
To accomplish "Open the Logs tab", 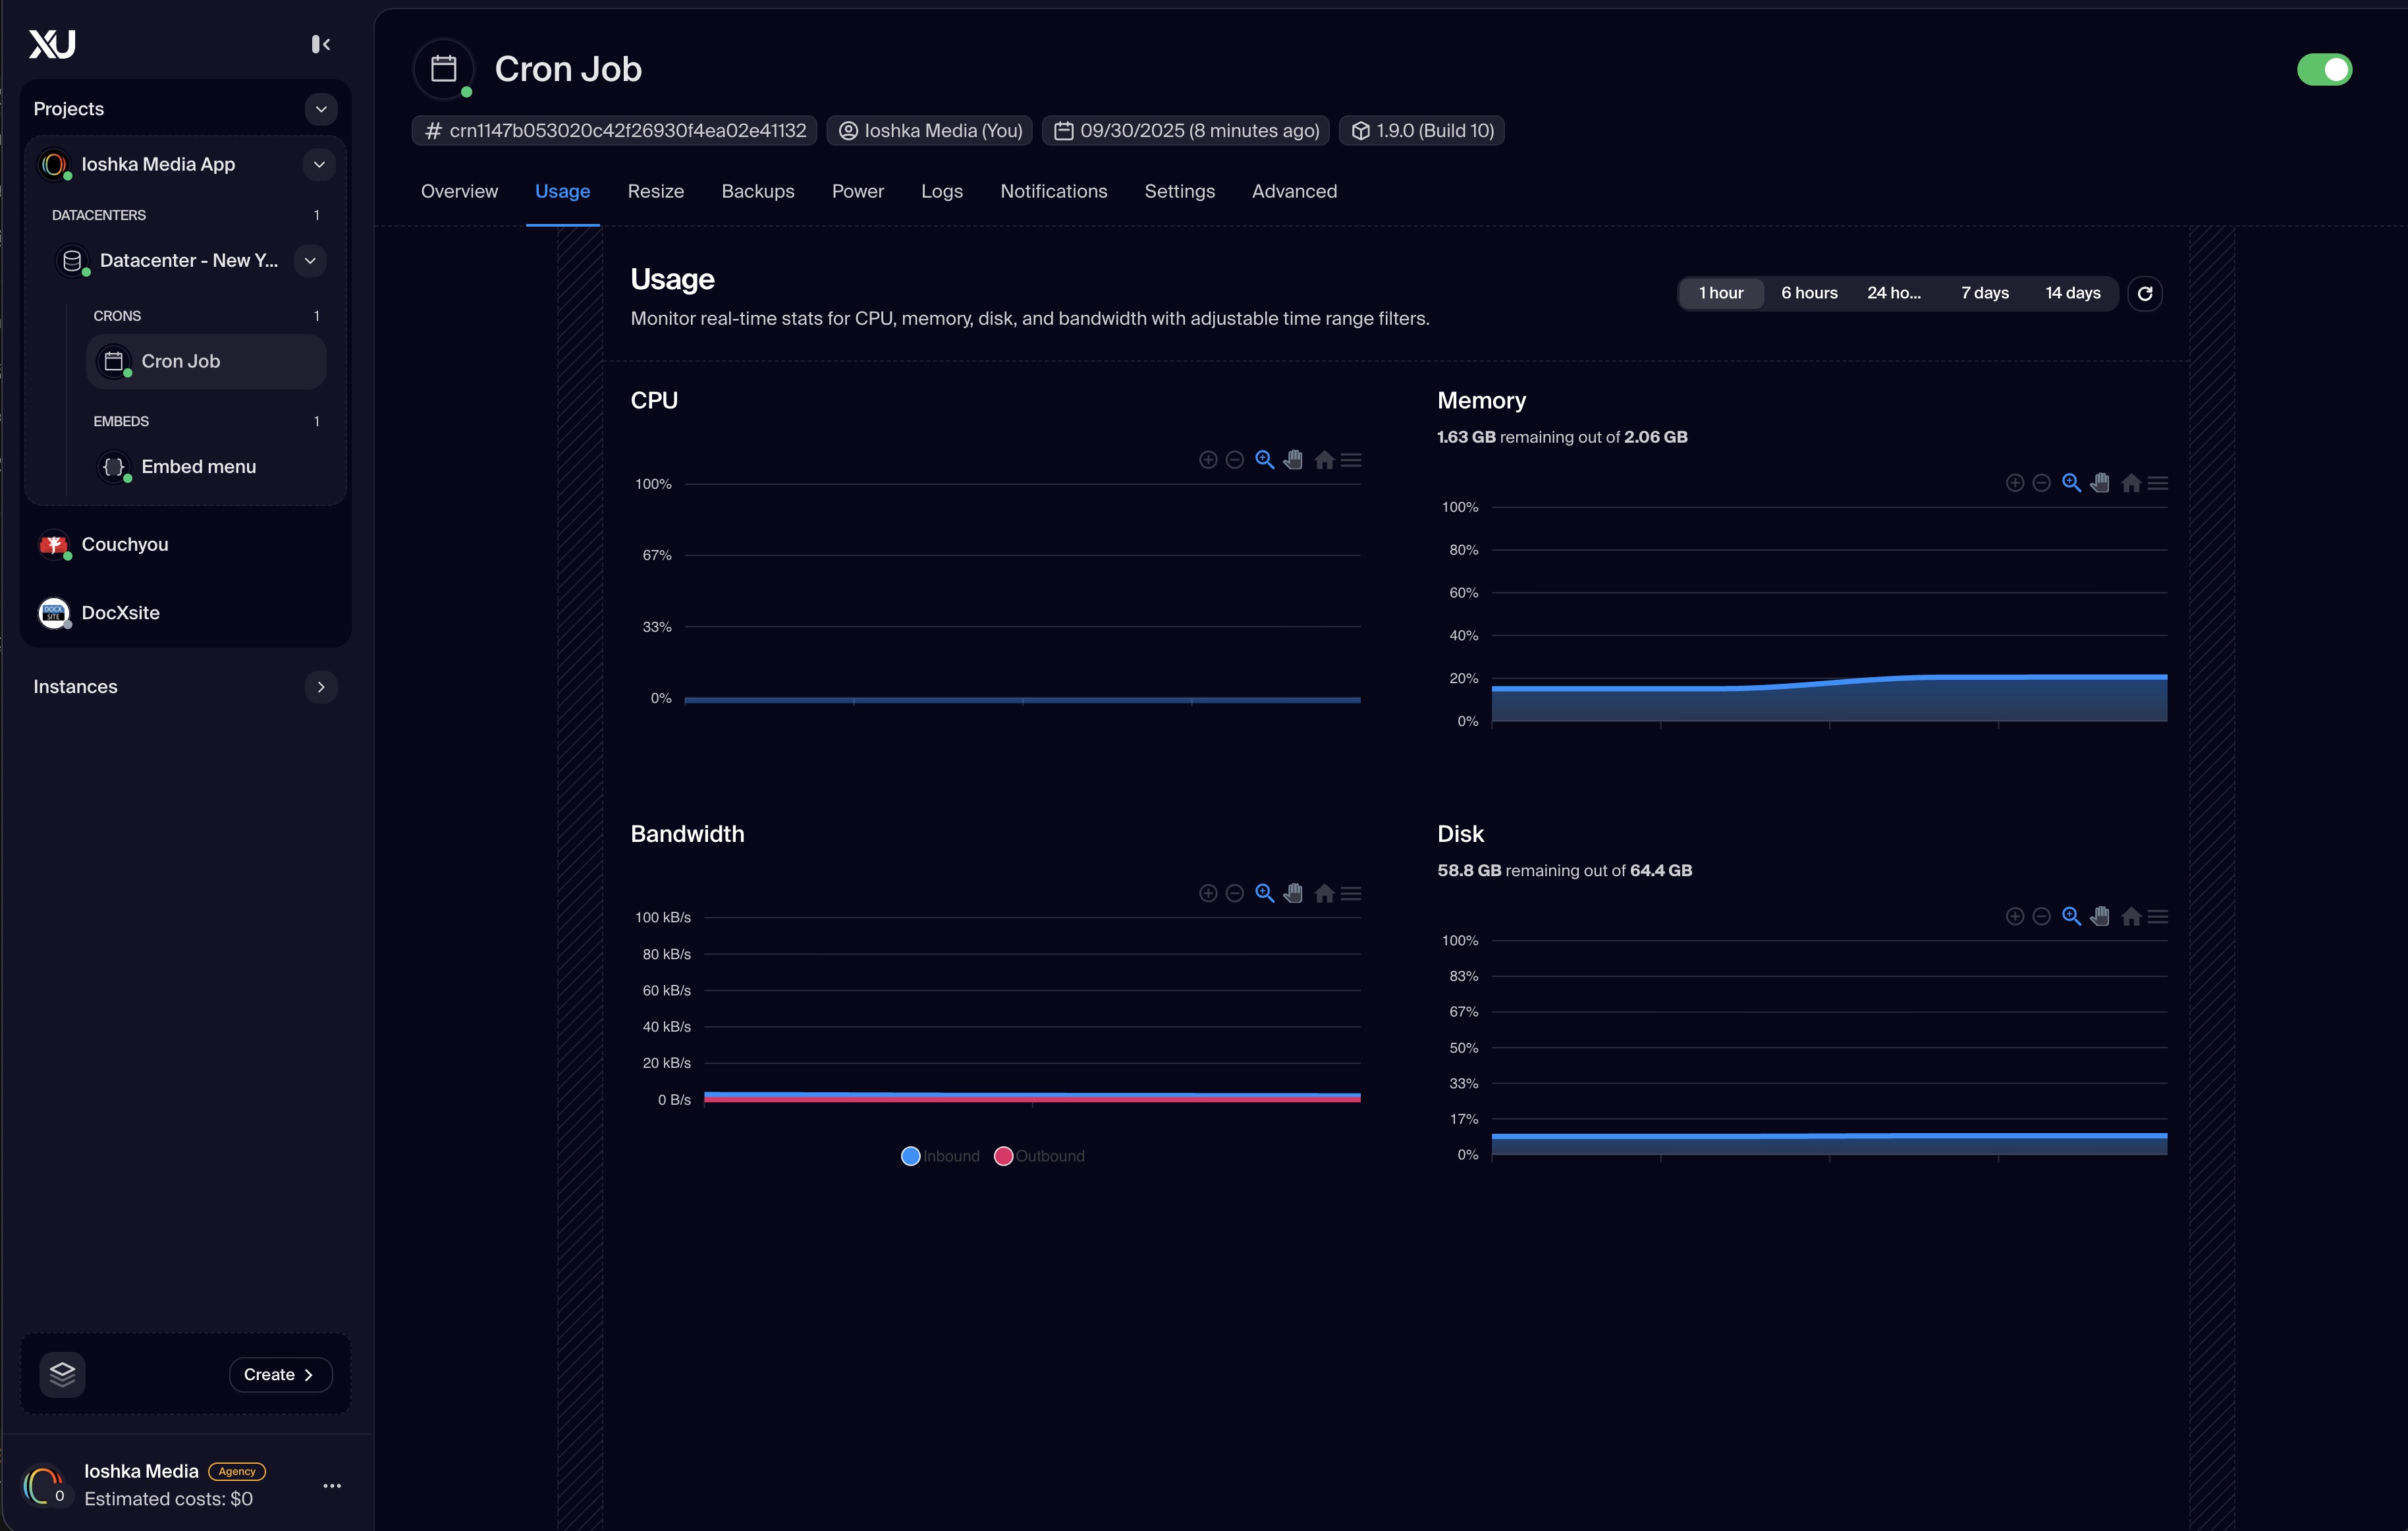I will tap(941, 191).
